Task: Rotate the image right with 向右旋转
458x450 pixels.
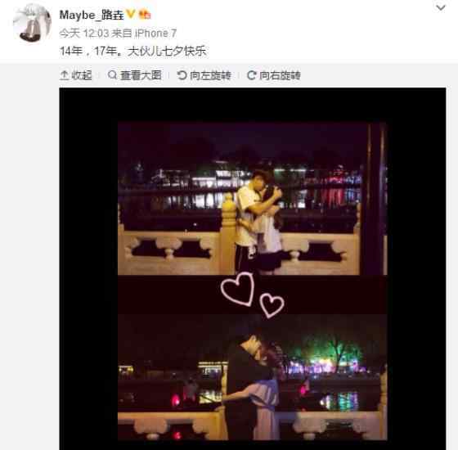Action: [273, 75]
